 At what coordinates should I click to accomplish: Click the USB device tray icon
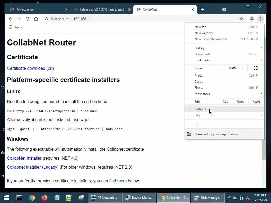[242, 198]
